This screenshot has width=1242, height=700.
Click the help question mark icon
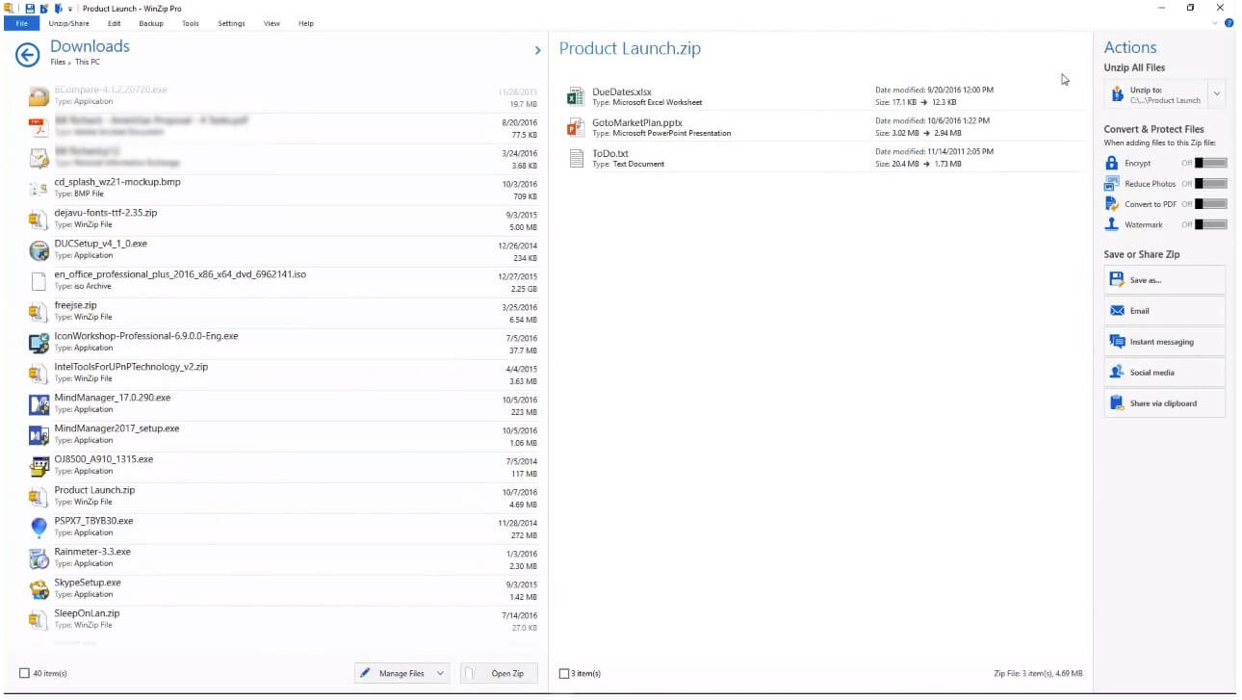tap(1229, 23)
